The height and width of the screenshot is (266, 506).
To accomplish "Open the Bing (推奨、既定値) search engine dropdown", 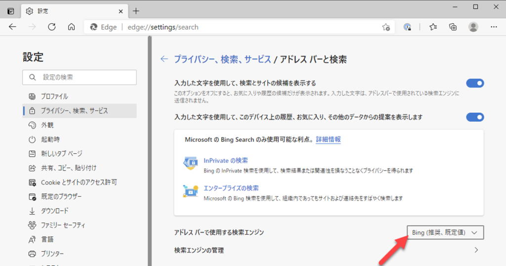I will click(x=445, y=232).
